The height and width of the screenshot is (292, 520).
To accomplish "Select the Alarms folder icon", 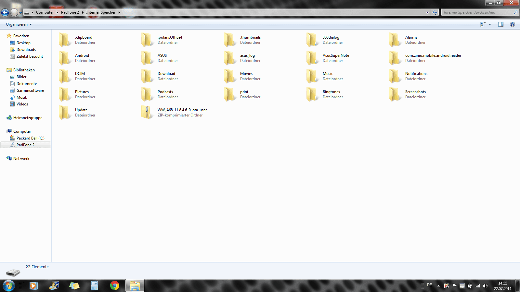I will coord(395,40).
